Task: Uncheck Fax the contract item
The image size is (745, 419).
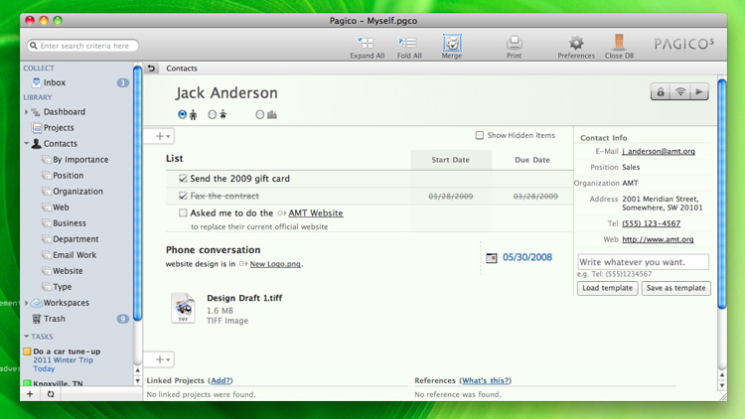Action: (x=183, y=196)
